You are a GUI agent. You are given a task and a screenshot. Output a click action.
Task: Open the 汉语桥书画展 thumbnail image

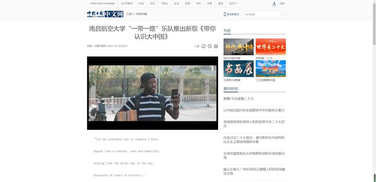pyautogui.click(x=238, y=69)
